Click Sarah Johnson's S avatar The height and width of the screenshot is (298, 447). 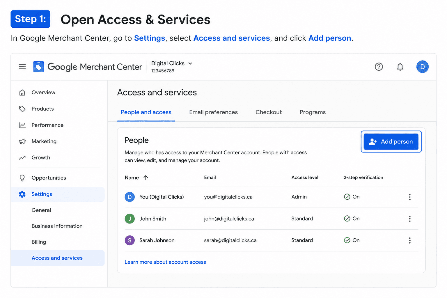coord(130,240)
